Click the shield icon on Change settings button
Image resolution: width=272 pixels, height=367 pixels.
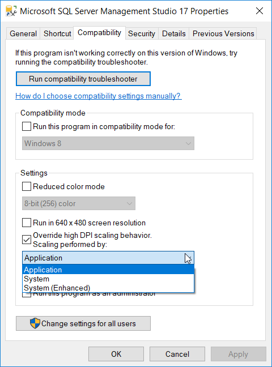point(35,323)
